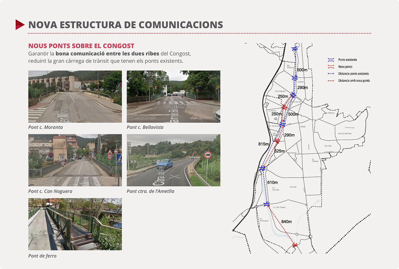Click the blue bridge marker above the 610m label
The image size is (399, 269).
coord(262,168)
